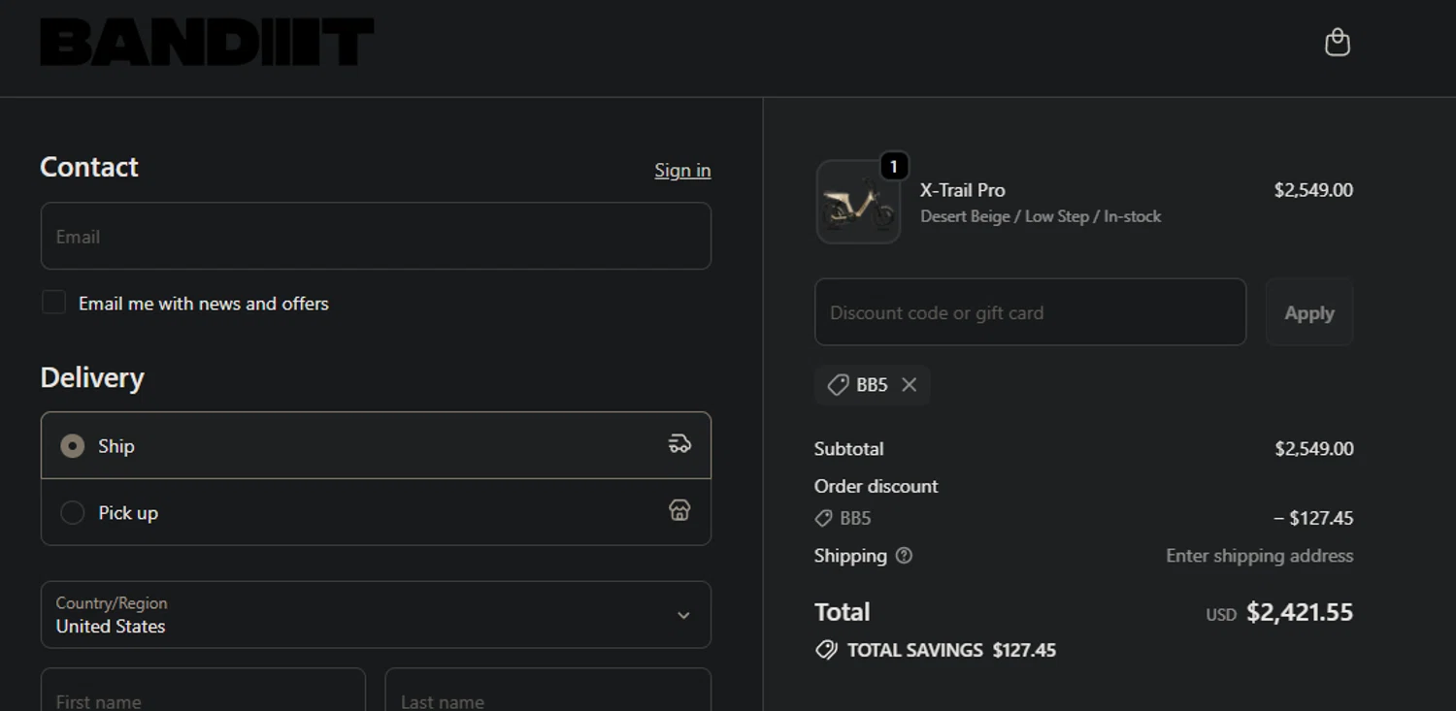Viewport: 1456px width, 711px height.
Task: Open the Country/Region dropdown
Action: (376, 615)
